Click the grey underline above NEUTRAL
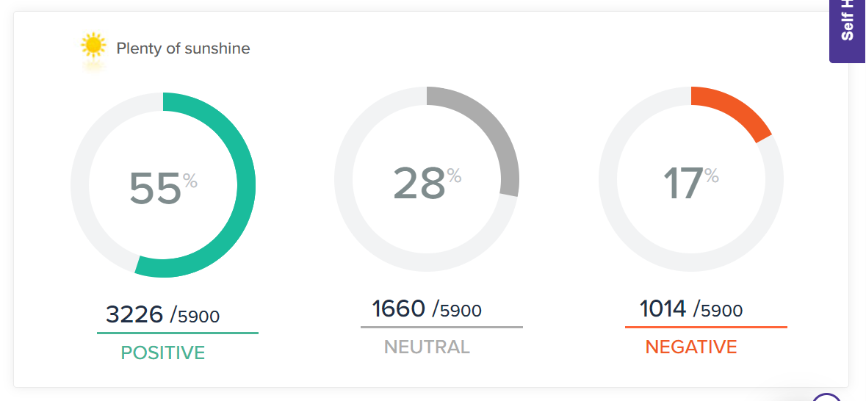 pyautogui.click(x=441, y=327)
